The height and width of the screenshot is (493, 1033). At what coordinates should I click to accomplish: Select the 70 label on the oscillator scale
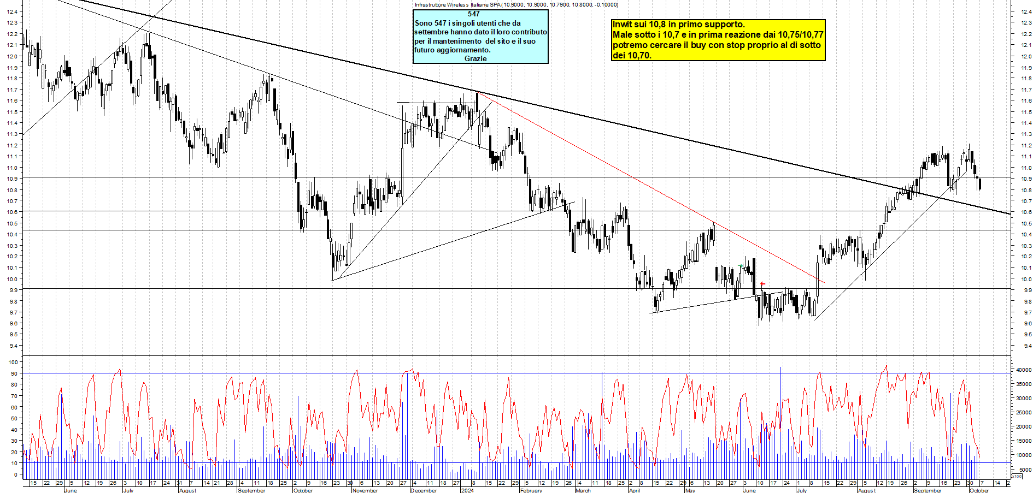[13, 396]
